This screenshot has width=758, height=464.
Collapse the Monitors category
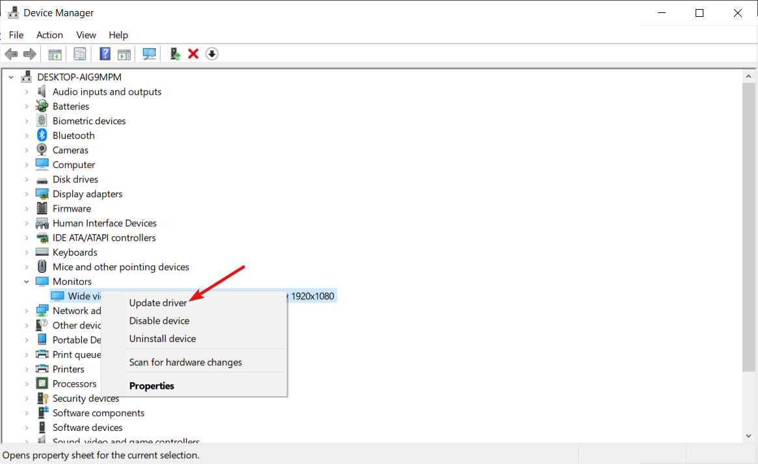click(27, 282)
